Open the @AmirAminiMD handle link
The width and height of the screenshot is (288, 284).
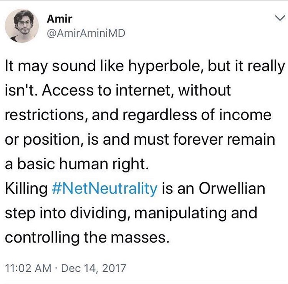[85, 33]
